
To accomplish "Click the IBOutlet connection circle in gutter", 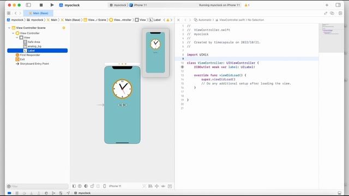I will [x=182, y=67].
